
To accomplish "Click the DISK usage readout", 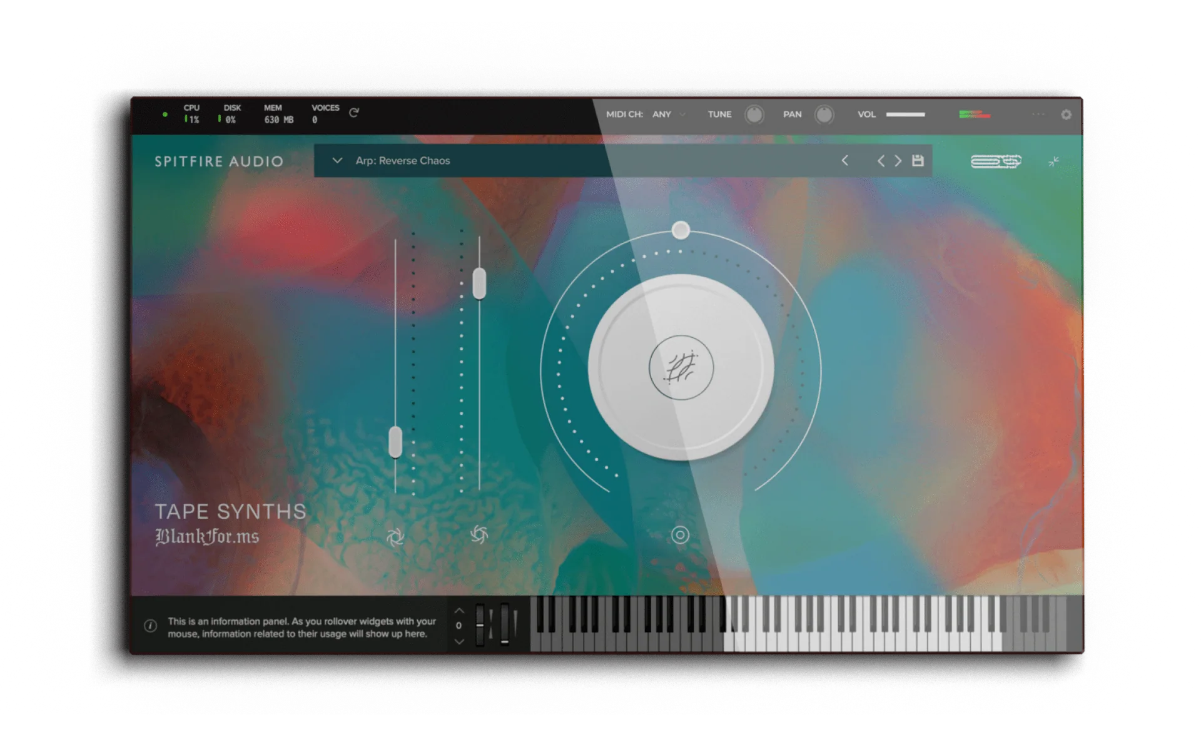I will (x=231, y=114).
